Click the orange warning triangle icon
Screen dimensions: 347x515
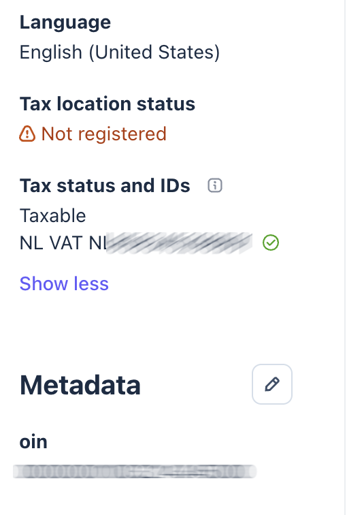click(x=27, y=134)
